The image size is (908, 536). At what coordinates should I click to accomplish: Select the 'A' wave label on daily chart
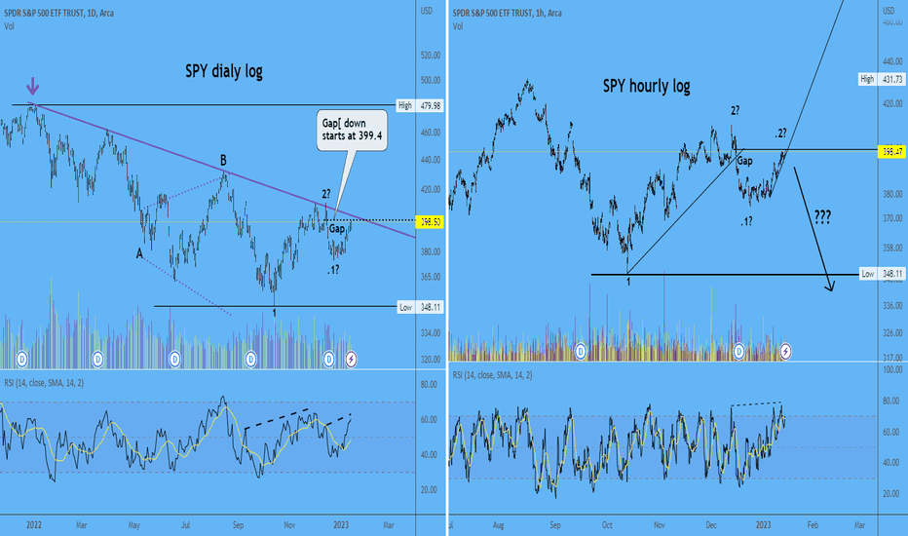[139, 253]
